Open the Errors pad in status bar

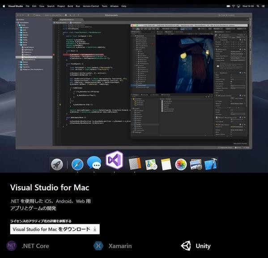[238, 147]
